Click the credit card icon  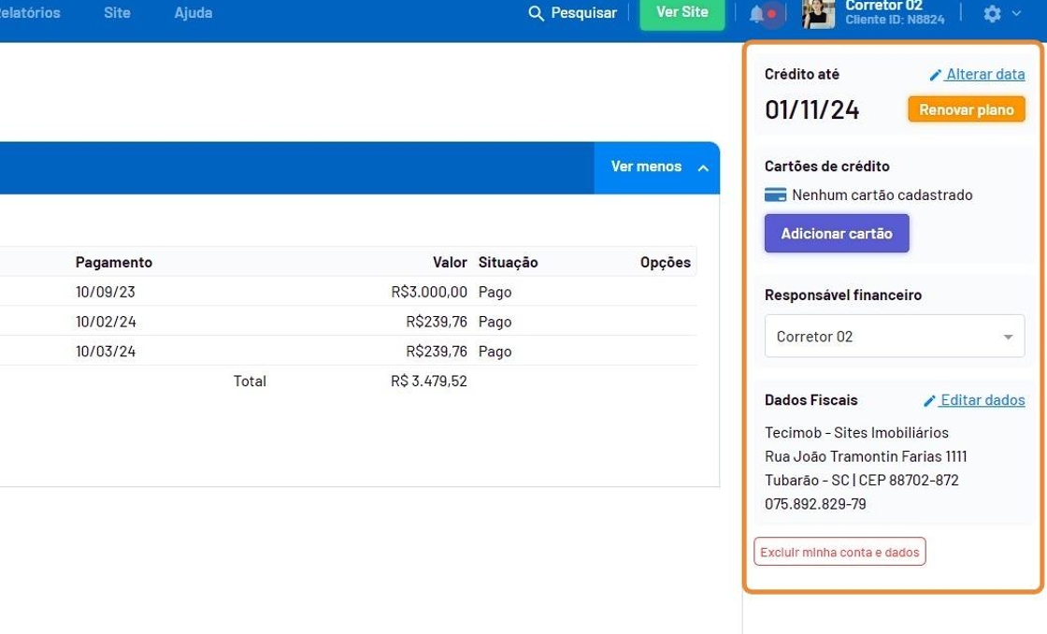(x=775, y=195)
